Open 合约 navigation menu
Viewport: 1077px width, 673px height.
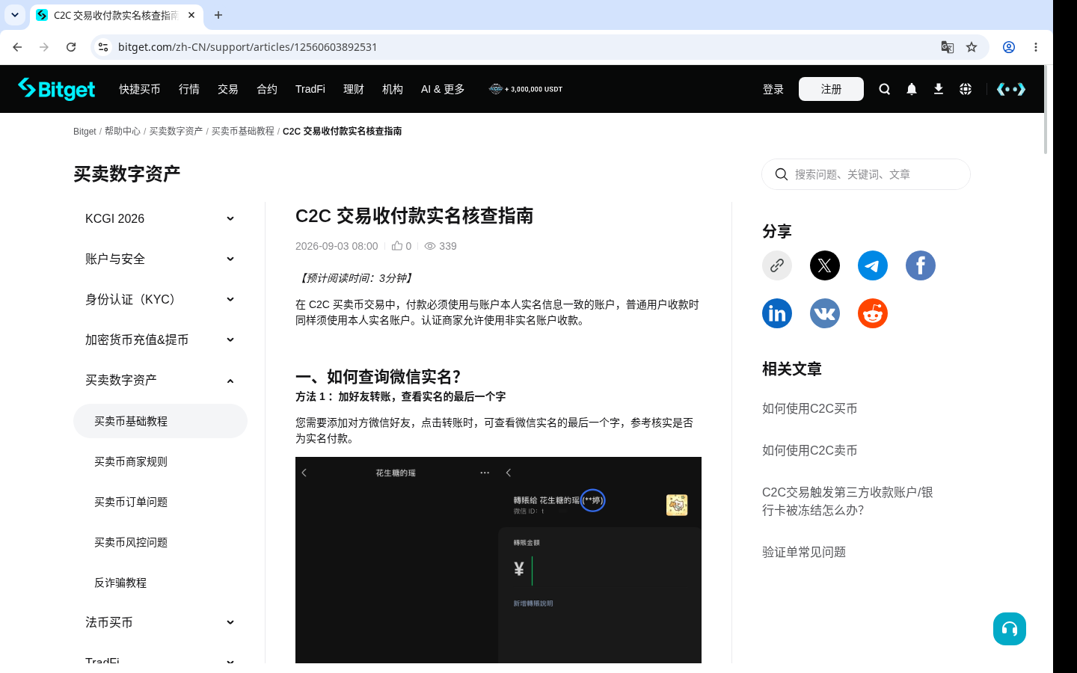(267, 89)
